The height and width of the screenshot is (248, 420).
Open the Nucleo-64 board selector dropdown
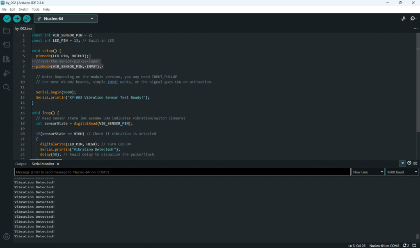(66, 19)
